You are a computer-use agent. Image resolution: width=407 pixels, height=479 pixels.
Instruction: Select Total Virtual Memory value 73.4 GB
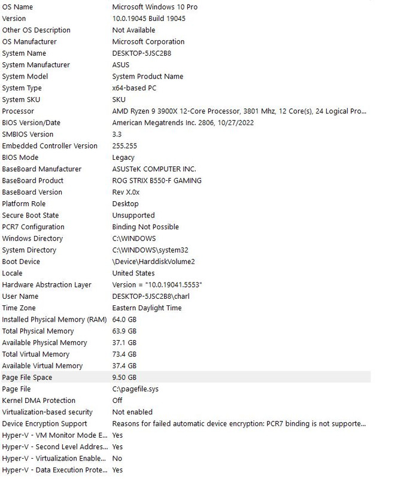(x=124, y=354)
